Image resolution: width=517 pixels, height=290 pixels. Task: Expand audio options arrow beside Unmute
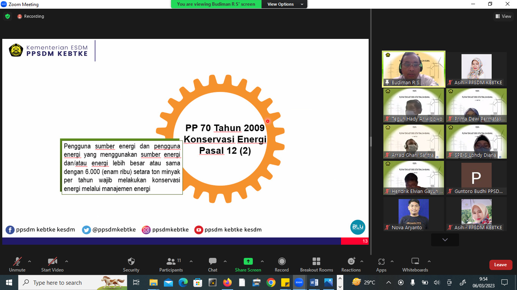[30, 261]
